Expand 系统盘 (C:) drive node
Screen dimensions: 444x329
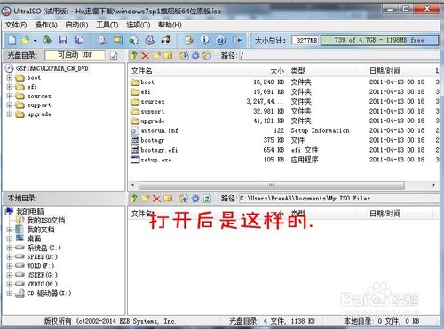pyautogui.click(x=10, y=247)
